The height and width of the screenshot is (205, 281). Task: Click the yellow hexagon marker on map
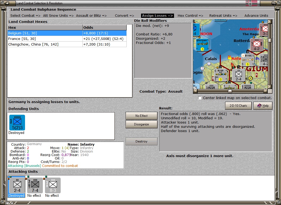[250, 78]
